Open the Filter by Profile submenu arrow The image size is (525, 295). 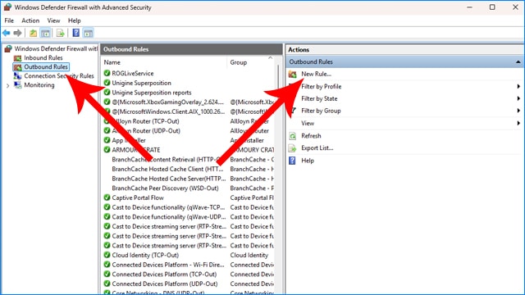pyautogui.click(x=518, y=86)
